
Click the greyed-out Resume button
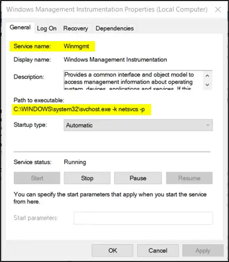click(x=189, y=178)
